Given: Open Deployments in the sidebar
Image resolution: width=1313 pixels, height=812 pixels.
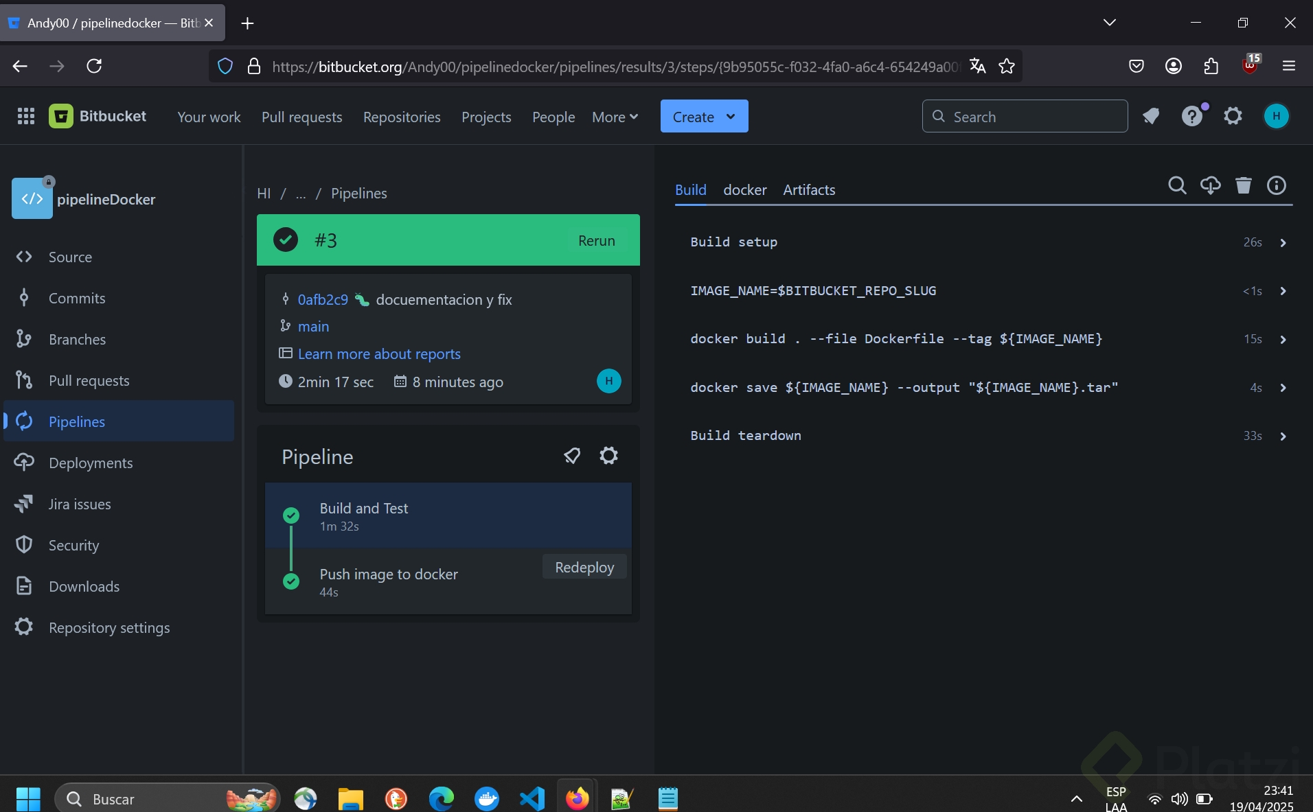Looking at the screenshot, I should pyautogui.click(x=119, y=463).
